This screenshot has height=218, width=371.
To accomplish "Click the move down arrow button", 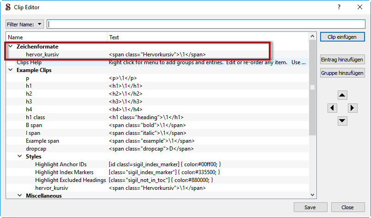I will click(342, 121).
